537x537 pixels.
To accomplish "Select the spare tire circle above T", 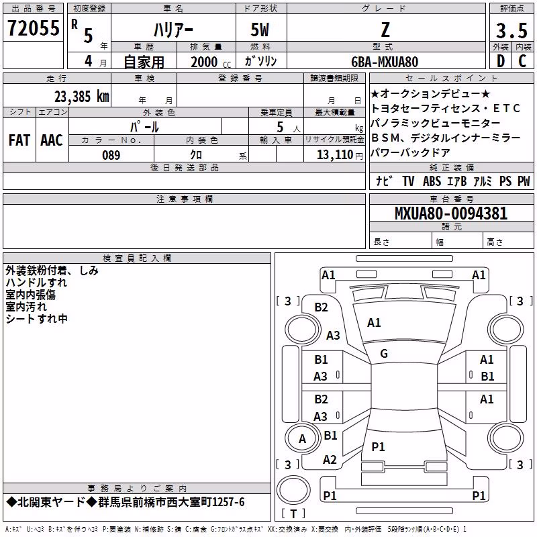I will click(x=293, y=490).
